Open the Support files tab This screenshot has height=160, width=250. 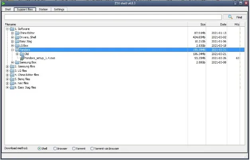point(25,10)
